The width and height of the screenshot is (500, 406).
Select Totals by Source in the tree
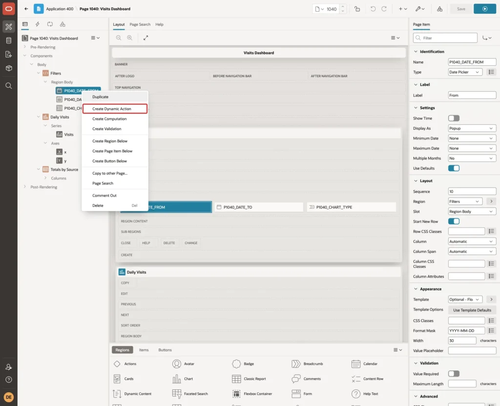coord(64,169)
